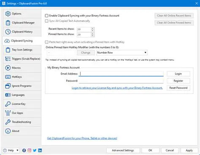
Task: Switch to the Clipboard Manager tab
Action: (22, 23)
